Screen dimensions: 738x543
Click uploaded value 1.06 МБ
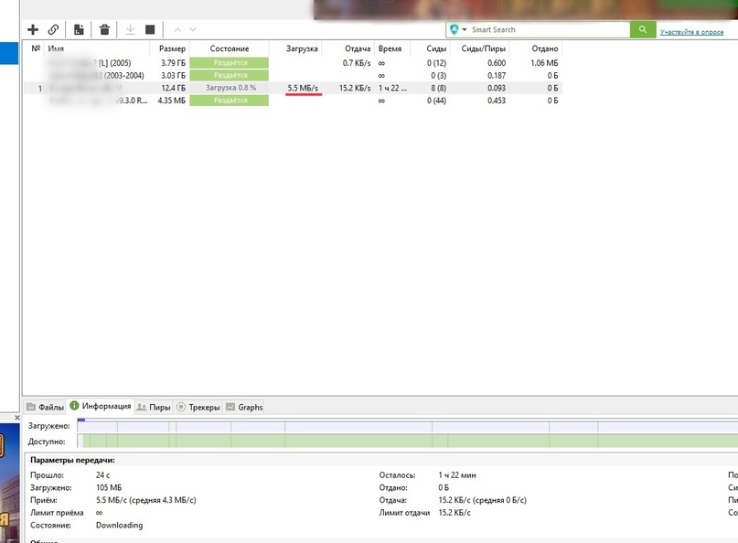[x=544, y=62]
